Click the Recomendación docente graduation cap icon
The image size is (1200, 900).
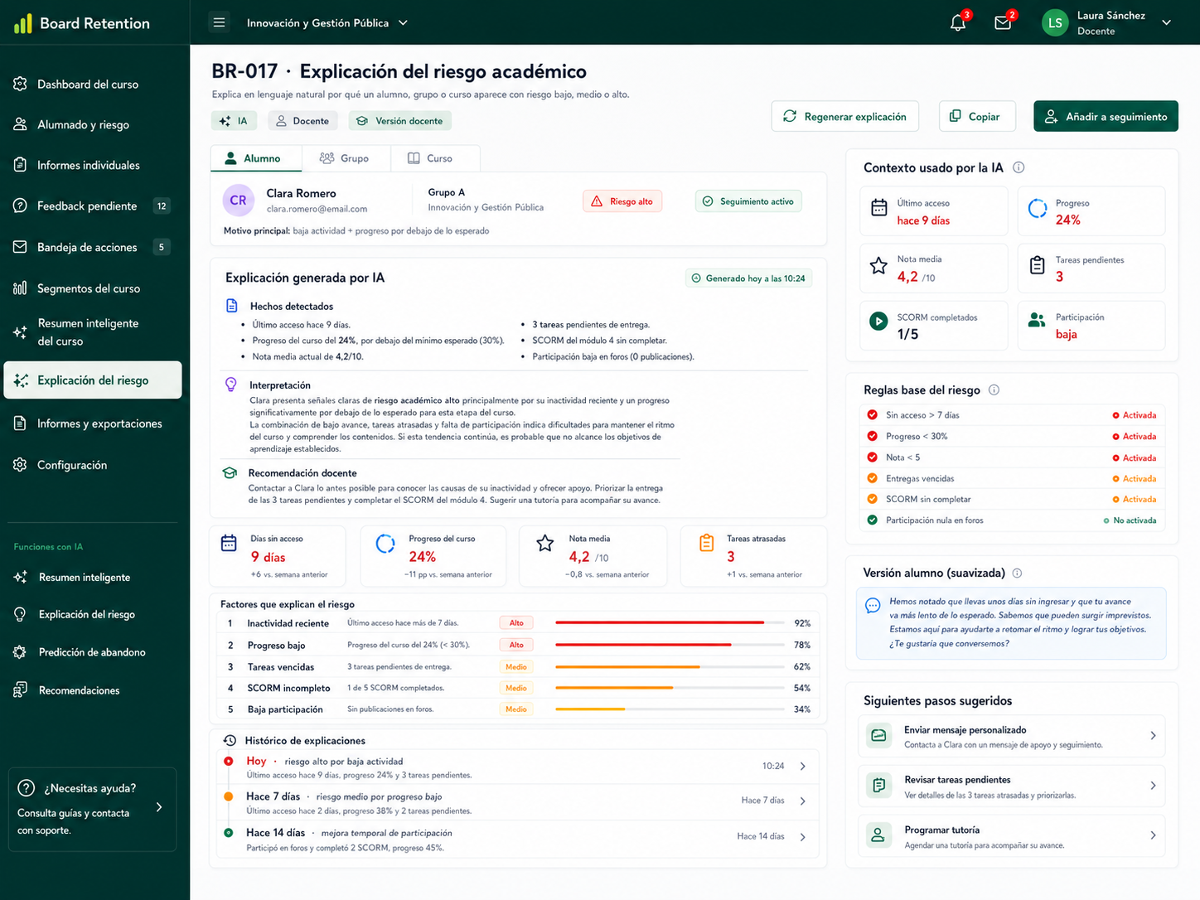(230, 472)
